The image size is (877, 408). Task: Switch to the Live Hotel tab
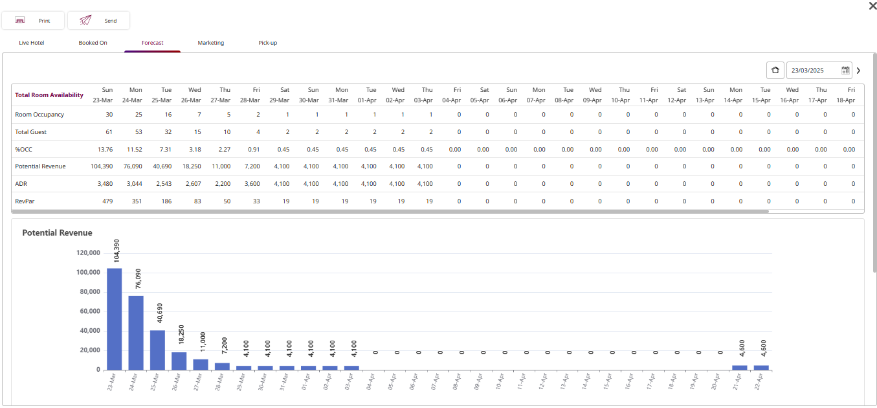[x=32, y=43]
